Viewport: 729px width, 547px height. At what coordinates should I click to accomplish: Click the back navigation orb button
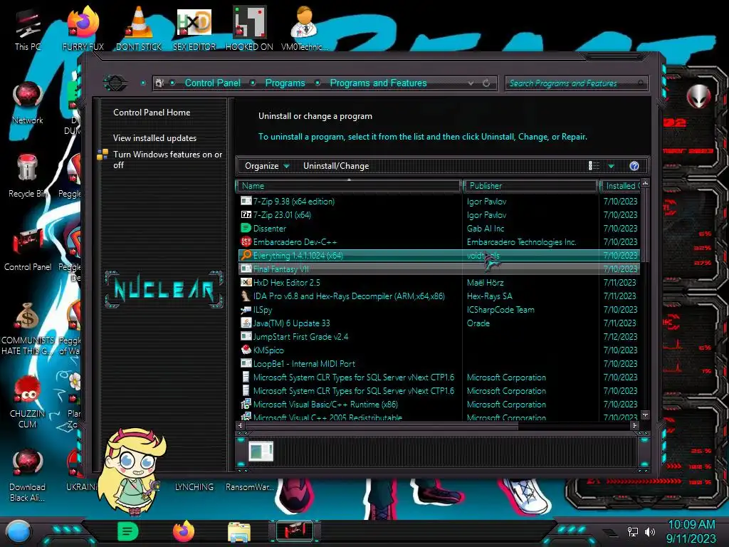[x=115, y=83]
